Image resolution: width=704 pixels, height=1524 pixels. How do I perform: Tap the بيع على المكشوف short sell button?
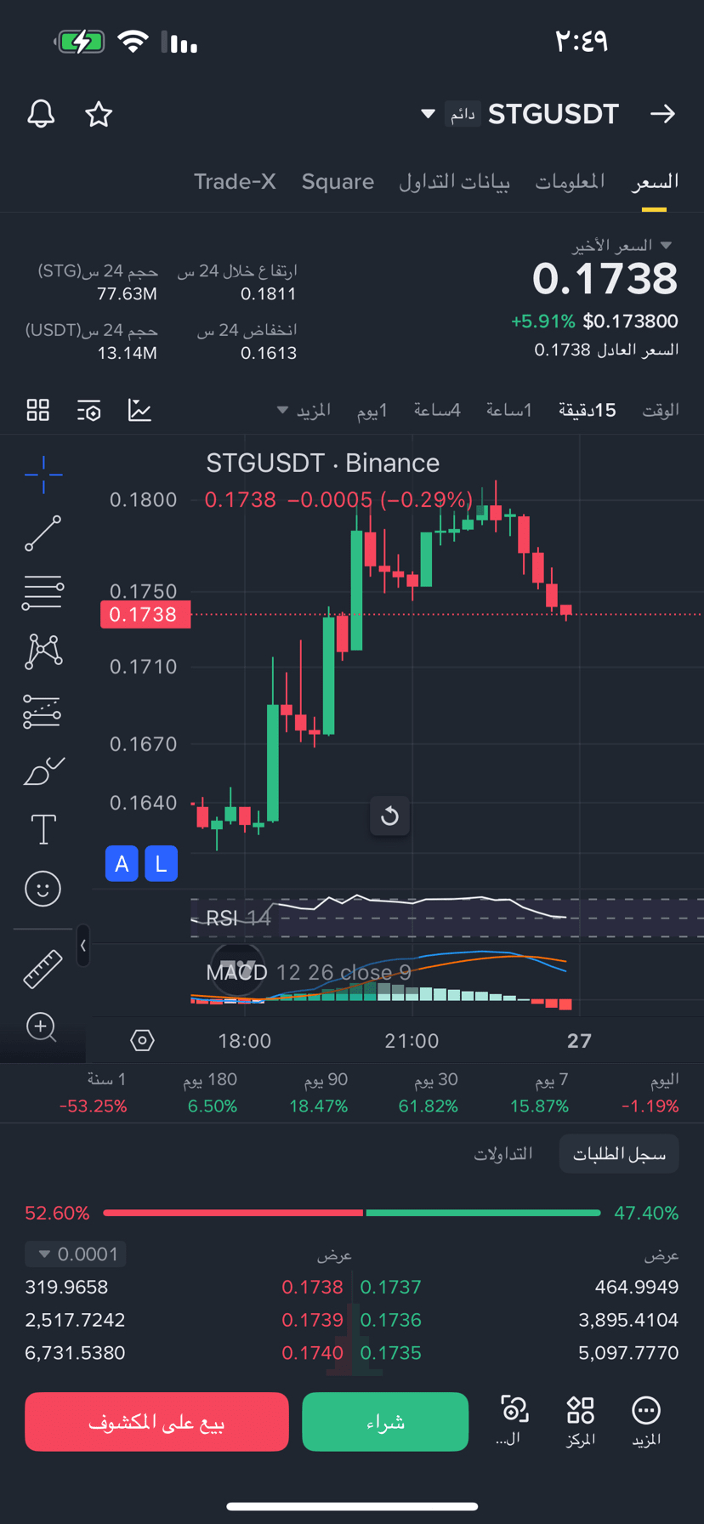pyautogui.click(x=156, y=1421)
